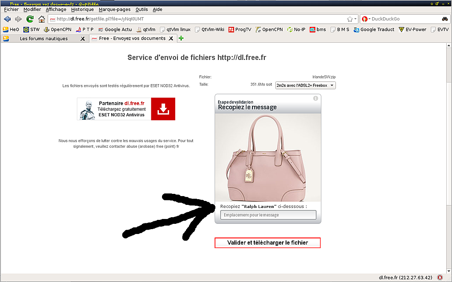Open the B M S bookmark
Screen dimensions: 452x282
[x=340, y=30]
